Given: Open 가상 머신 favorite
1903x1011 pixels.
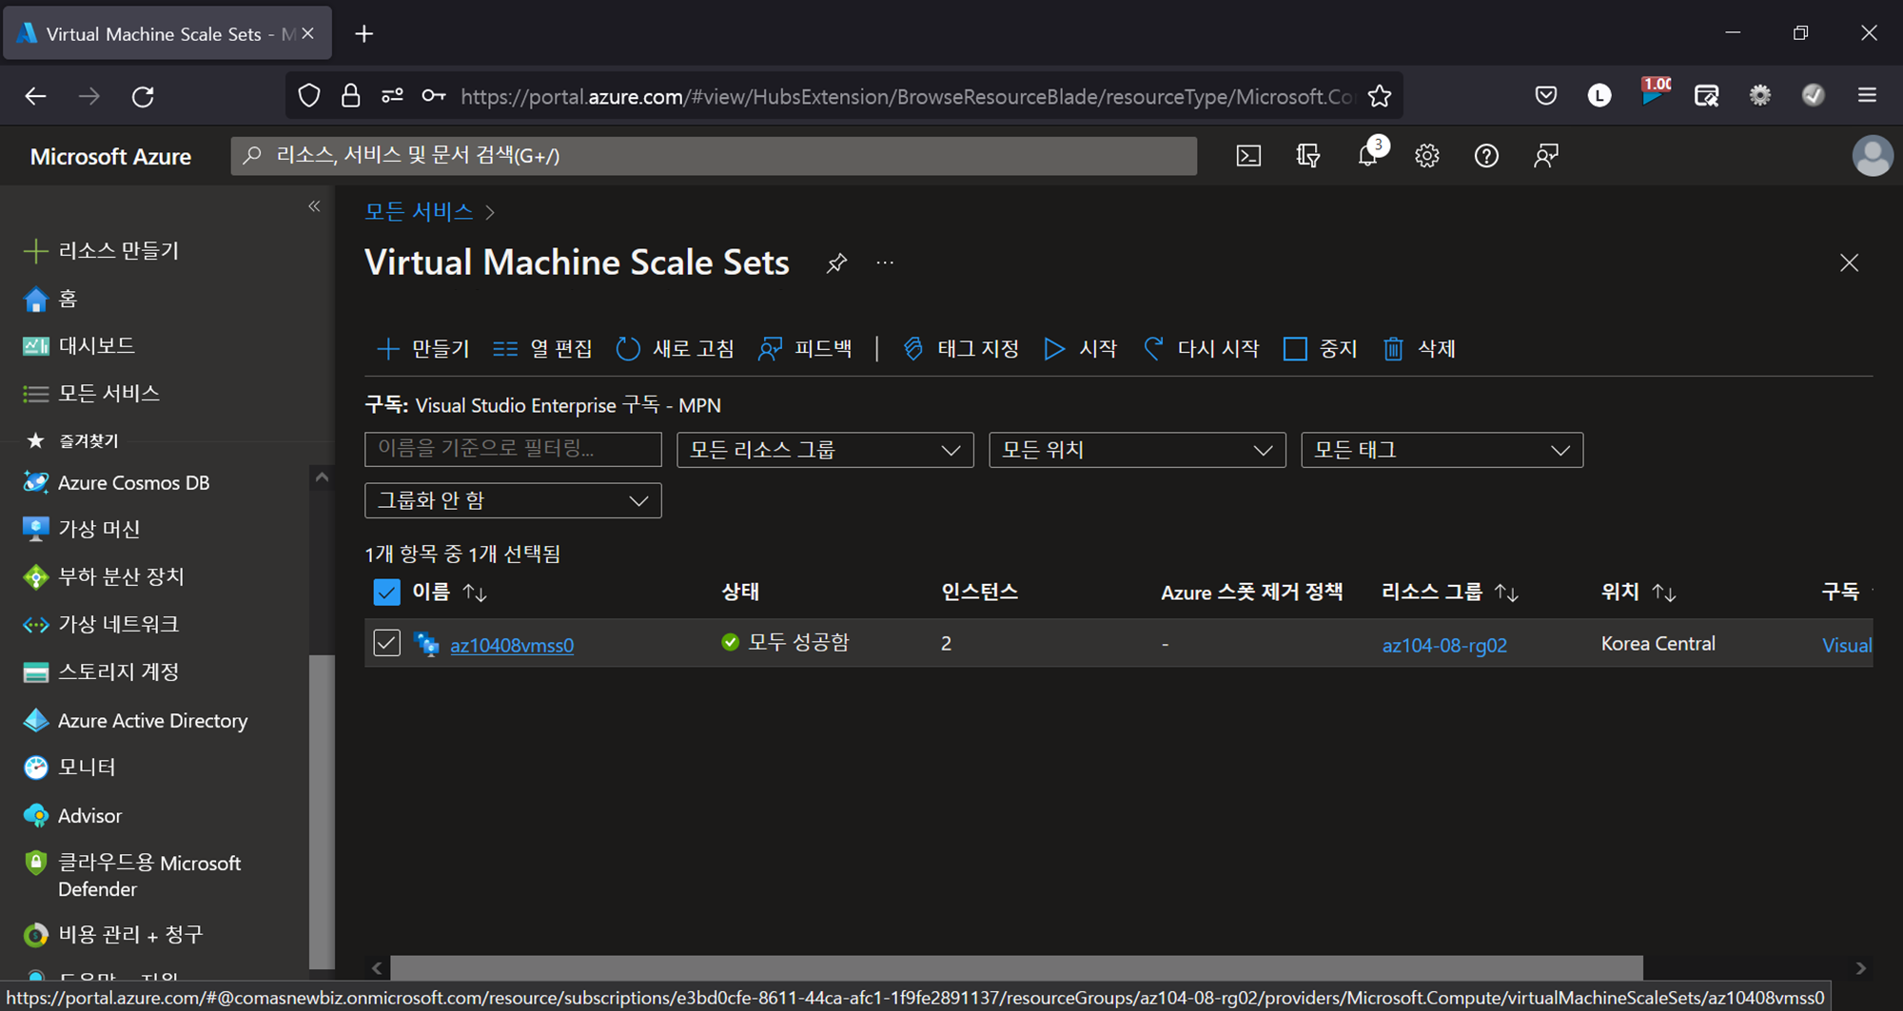Looking at the screenshot, I should (x=82, y=529).
